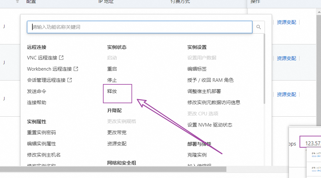Open 会话管理远程连接
Viewport: 321px width, 178px height.
[46, 80]
